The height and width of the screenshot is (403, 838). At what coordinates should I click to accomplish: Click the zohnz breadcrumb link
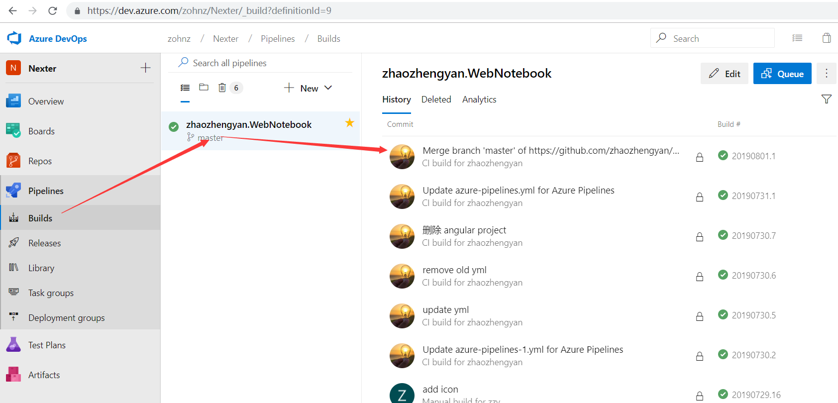pos(179,39)
